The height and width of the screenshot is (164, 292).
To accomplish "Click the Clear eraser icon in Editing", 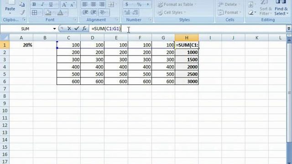I will [251, 12].
